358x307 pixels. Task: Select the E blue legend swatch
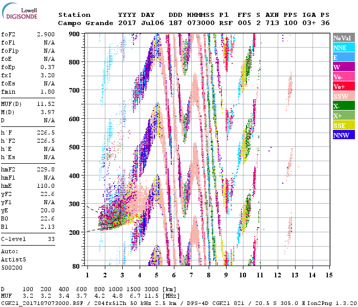[344, 57]
